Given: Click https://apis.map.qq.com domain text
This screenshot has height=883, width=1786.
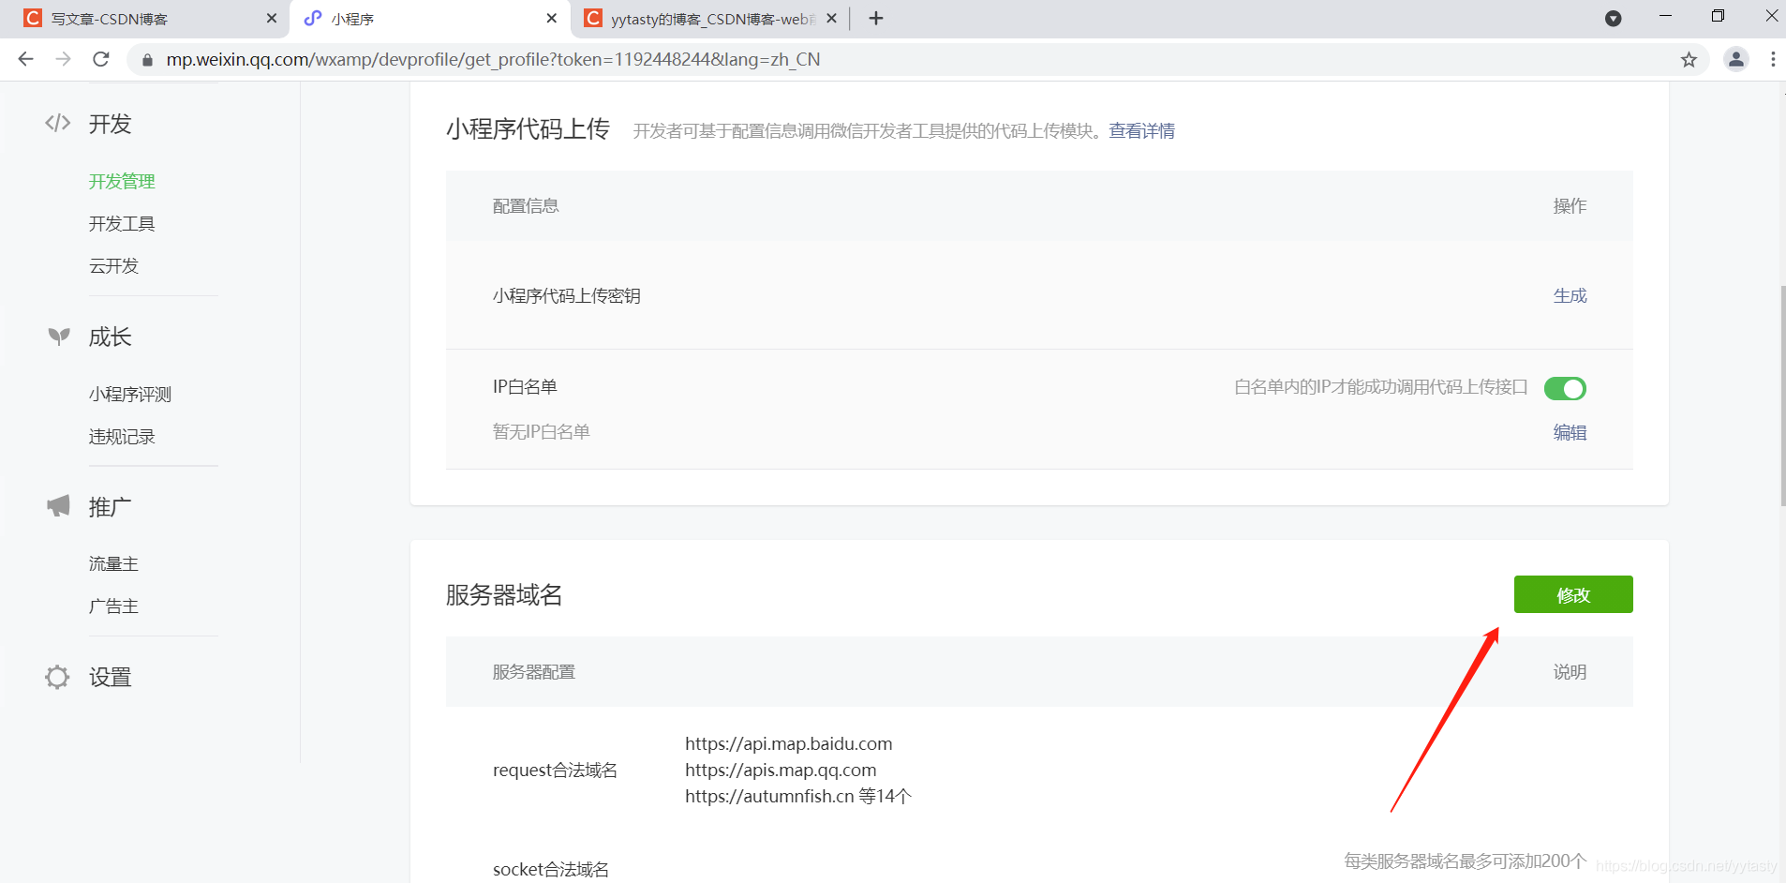Looking at the screenshot, I should (781, 770).
